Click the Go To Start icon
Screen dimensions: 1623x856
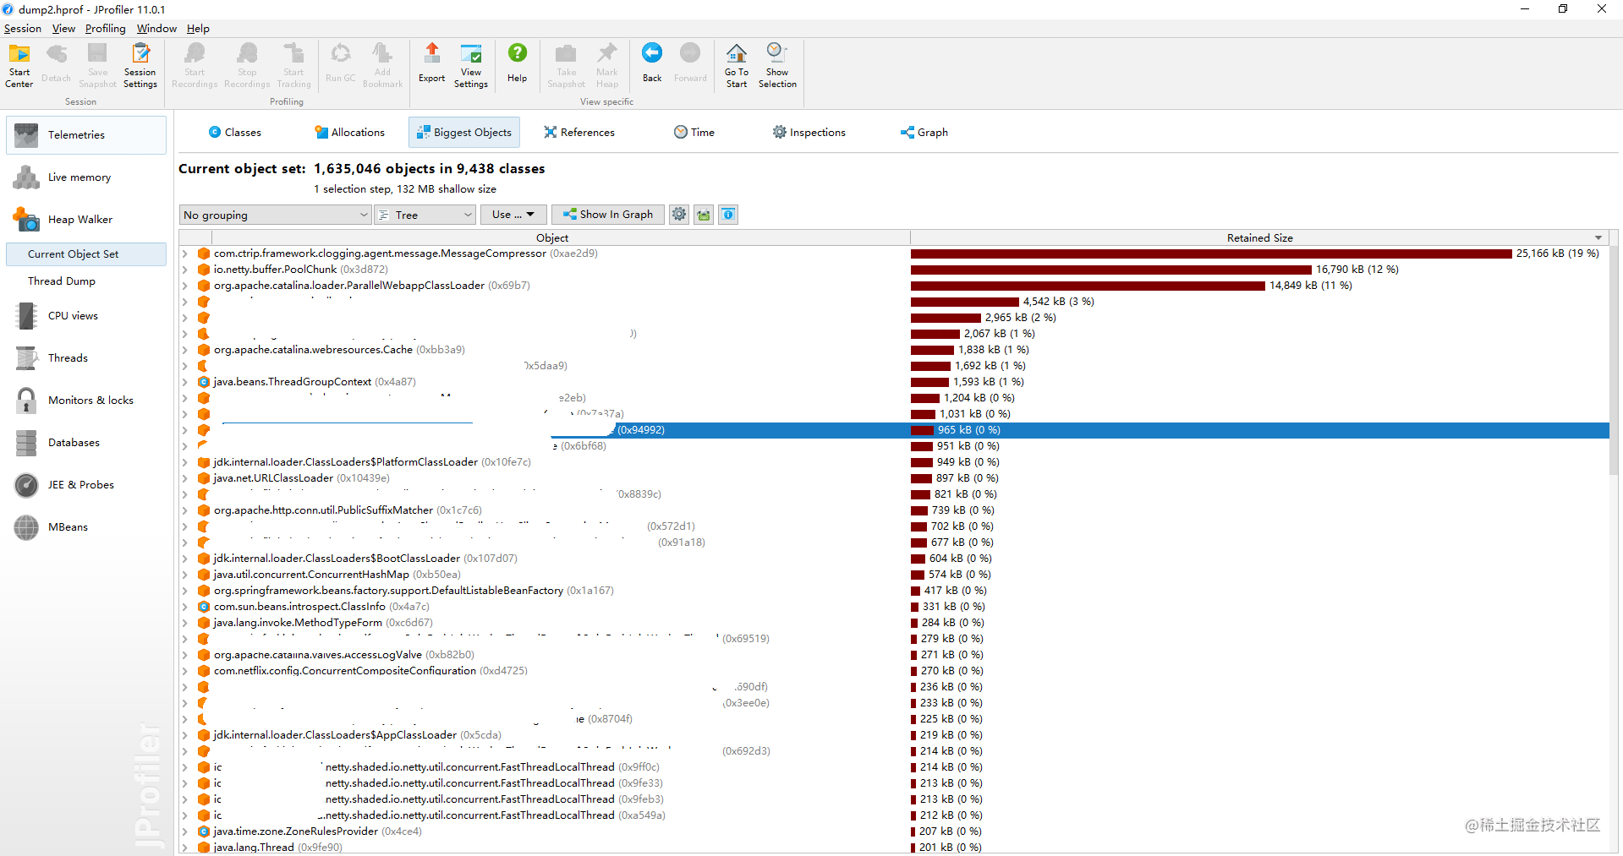(x=737, y=65)
